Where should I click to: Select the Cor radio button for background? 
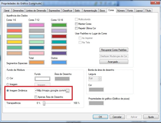[8, 78]
